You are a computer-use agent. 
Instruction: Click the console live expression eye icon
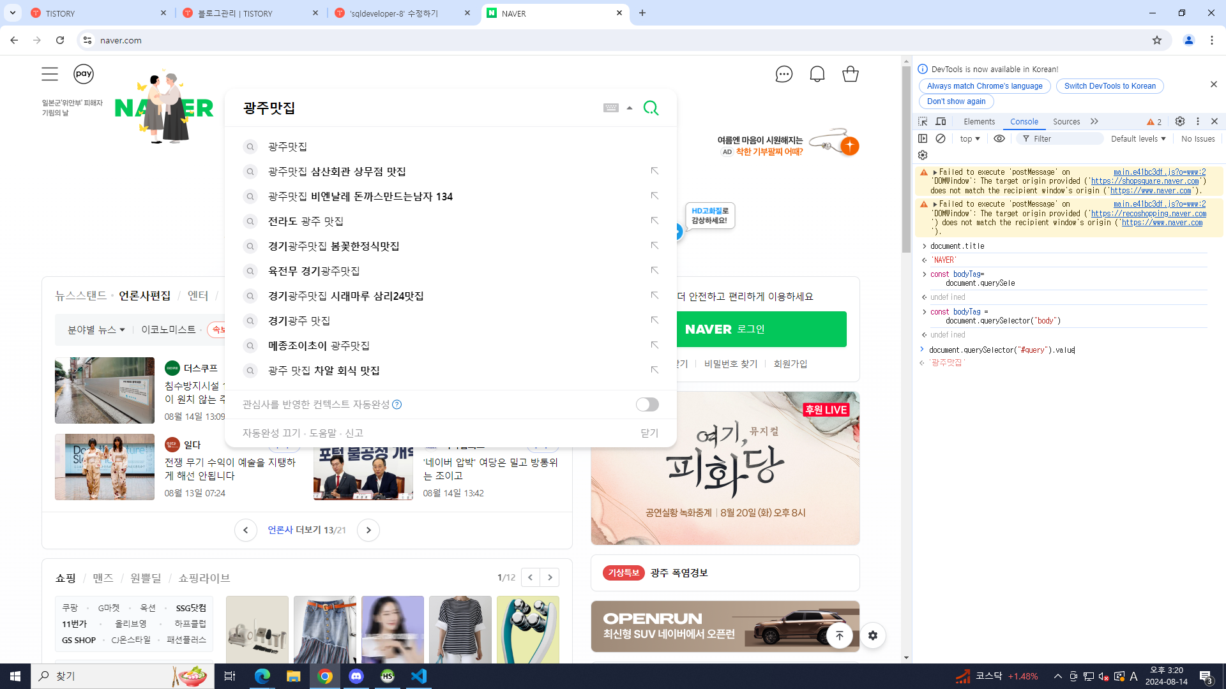point(999,138)
